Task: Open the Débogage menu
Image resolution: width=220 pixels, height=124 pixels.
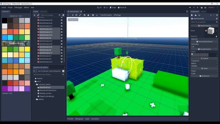Action: point(18,8)
